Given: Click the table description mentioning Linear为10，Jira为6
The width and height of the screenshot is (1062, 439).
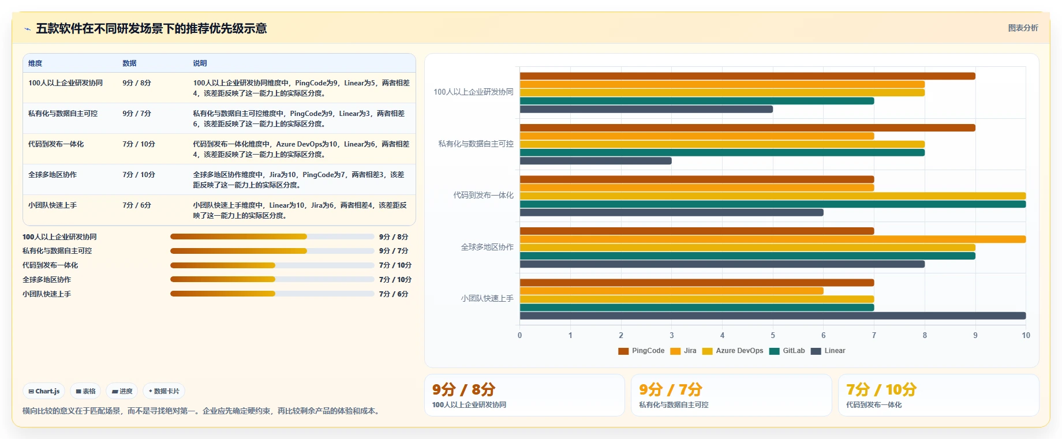Looking at the screenshot, I should (x=300, y=211).
